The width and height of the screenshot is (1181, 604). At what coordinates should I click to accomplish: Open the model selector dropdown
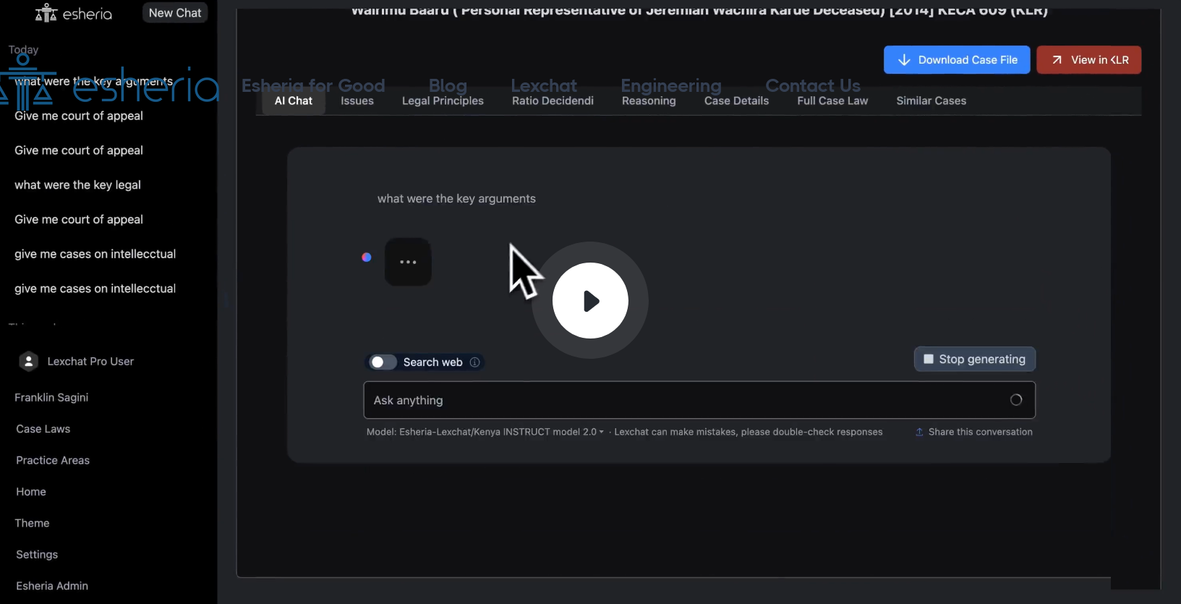[x=485, y=432]
